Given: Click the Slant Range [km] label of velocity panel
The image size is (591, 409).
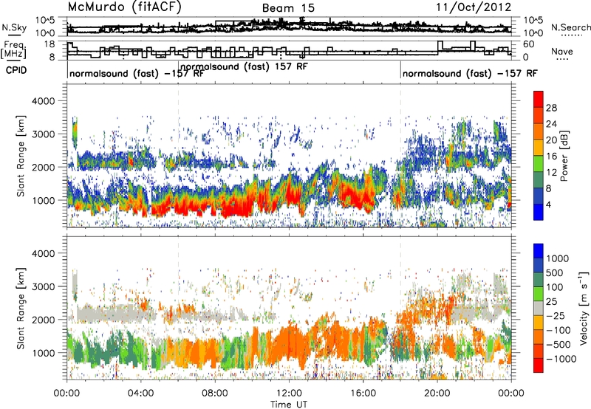Looking at the screenshot, I should tap(21, 309).
